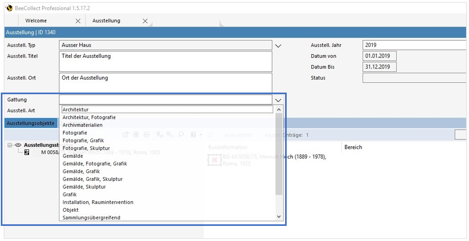Click the eye icon beside Ausstellungsstruktur

click(18, 145)
